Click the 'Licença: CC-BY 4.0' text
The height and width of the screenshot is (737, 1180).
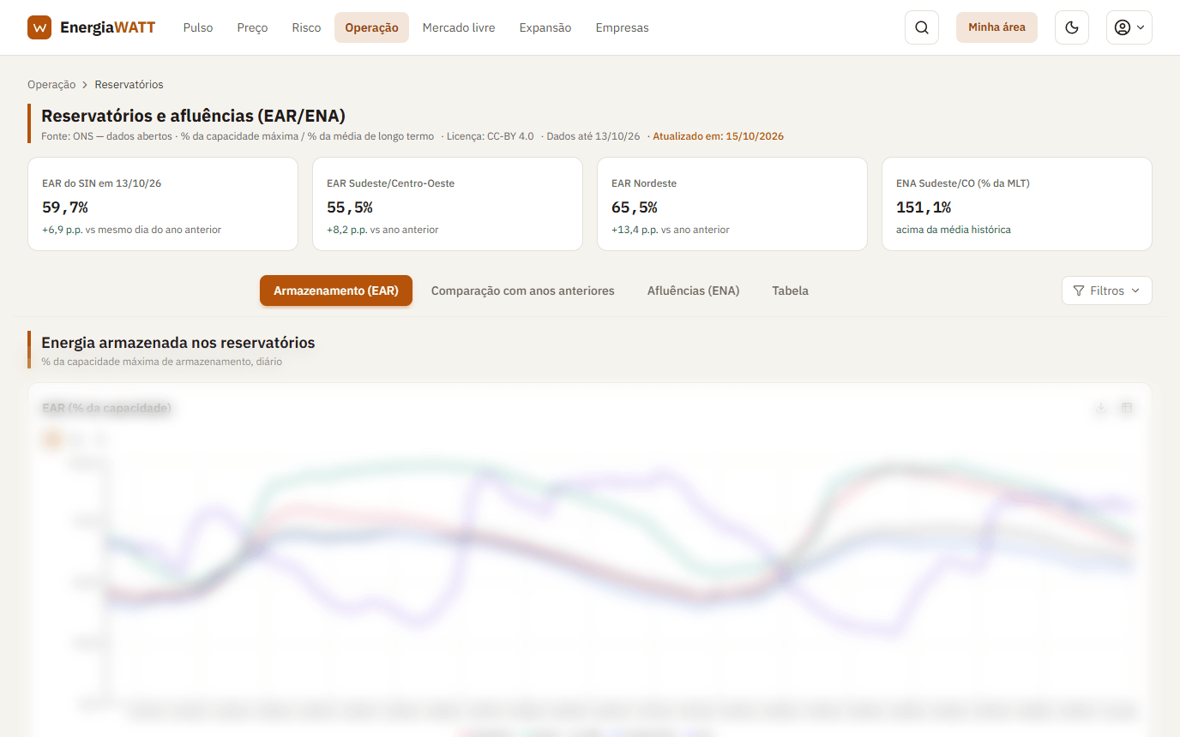(x=491, y=136)
